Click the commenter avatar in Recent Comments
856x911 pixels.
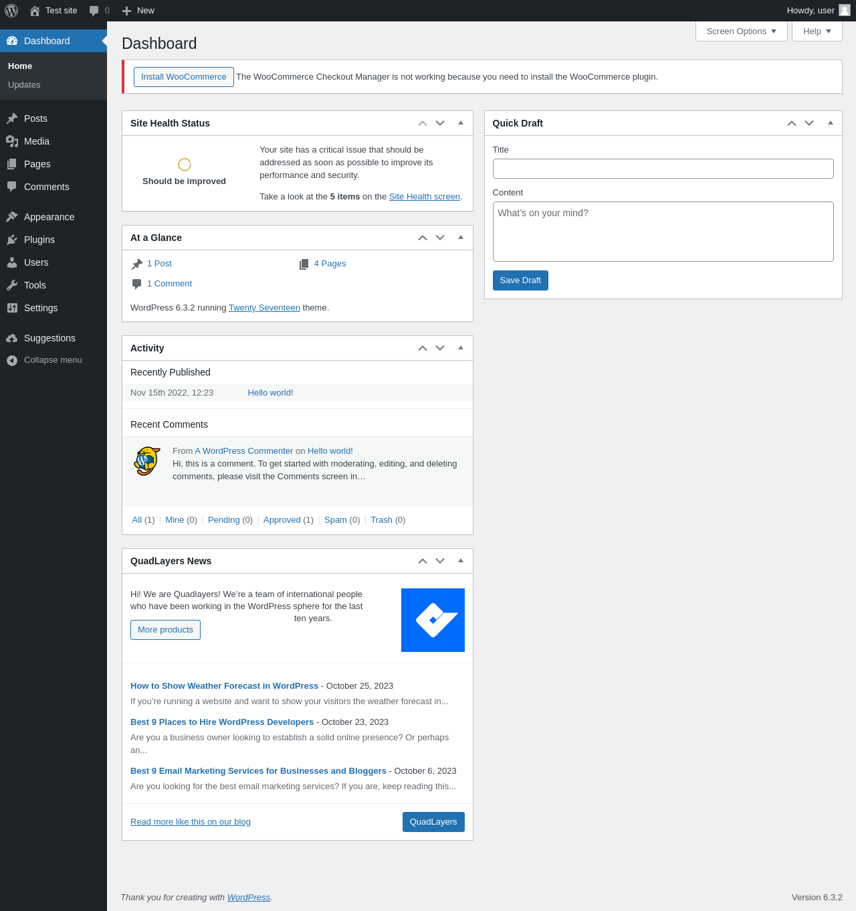[147, 461]
